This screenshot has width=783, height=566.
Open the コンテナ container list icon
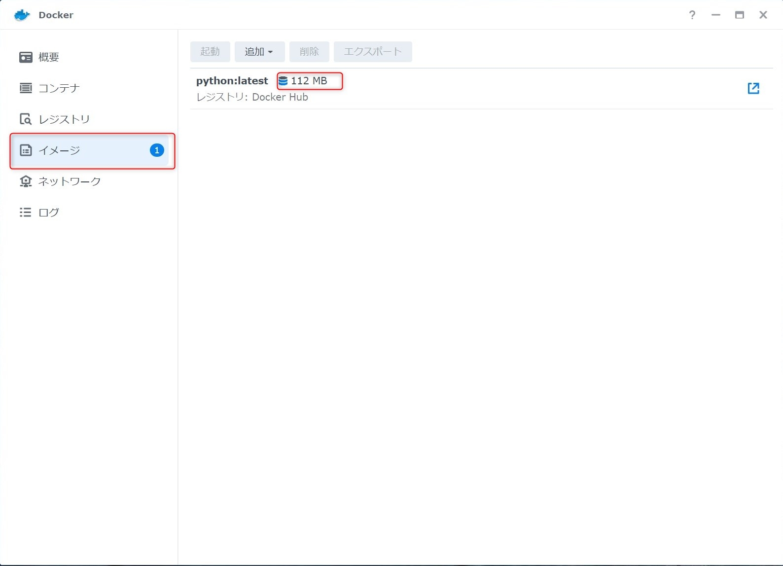[x=26, y=88]
